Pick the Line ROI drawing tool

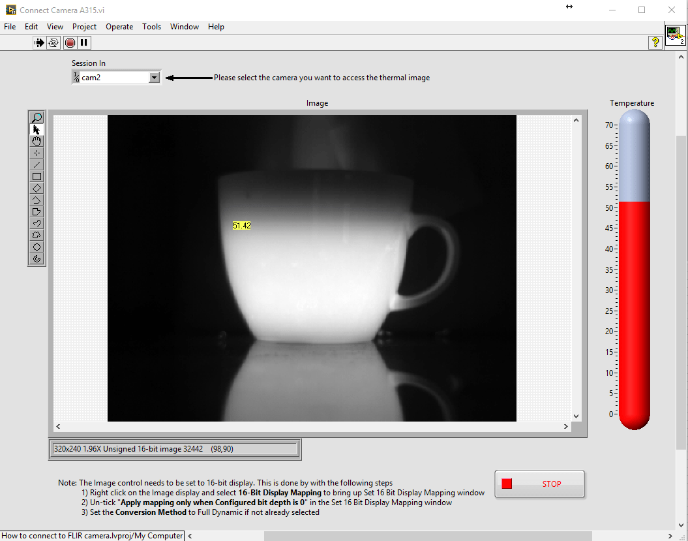pyautogui.click(x=37, y=164)
